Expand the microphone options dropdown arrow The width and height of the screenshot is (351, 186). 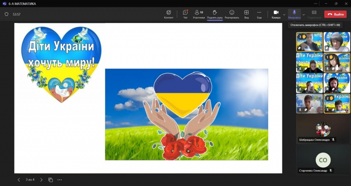(x=303, y=14)
